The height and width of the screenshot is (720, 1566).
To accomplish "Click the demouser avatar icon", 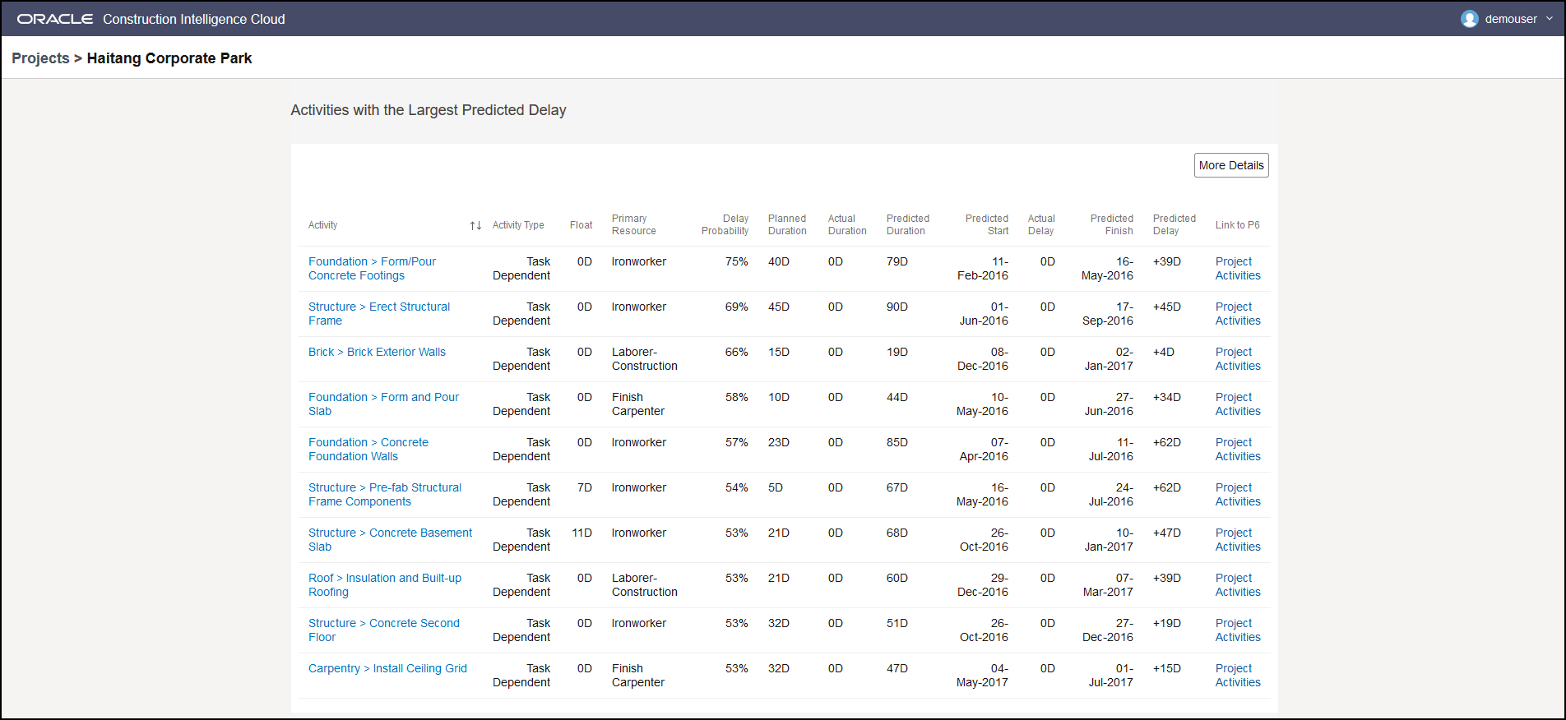I will tap(1469, 19).
